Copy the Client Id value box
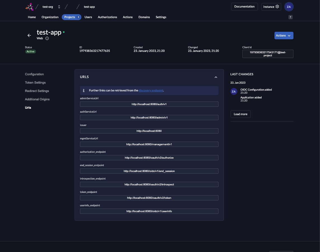The image size is (320, 252). click(267, 54)
